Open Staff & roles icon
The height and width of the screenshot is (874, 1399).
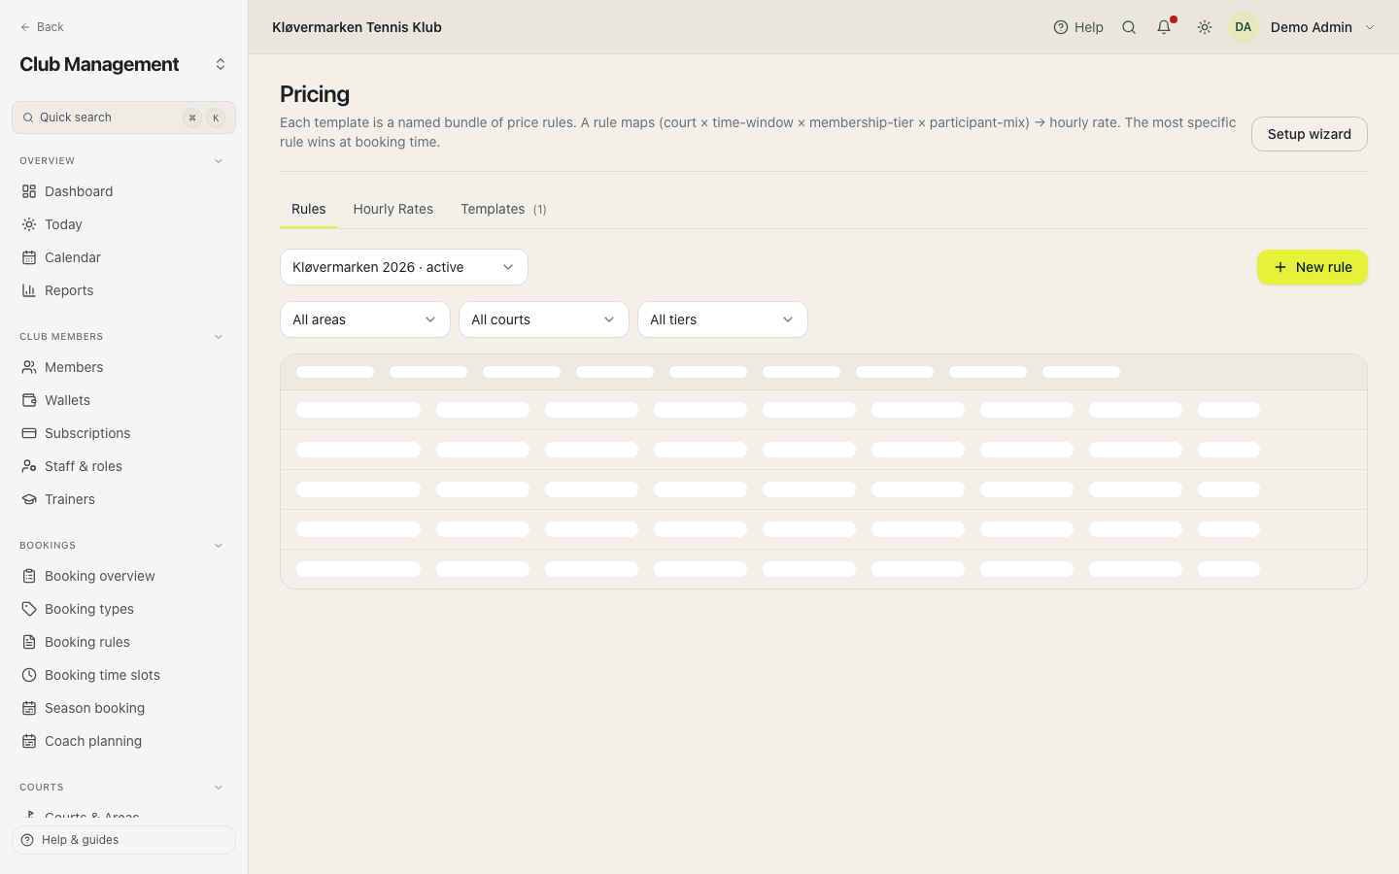pos(29,466)
